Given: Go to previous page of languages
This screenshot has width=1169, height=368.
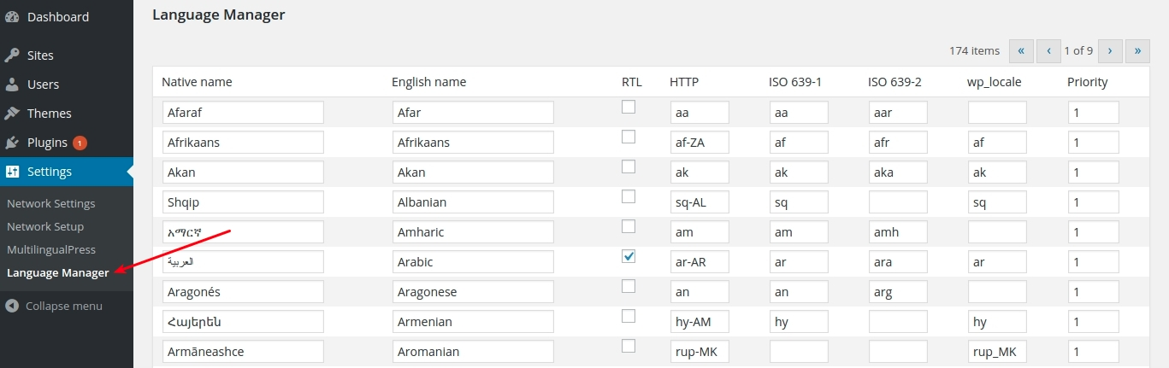Looking at the screenshot, I should click(x=1048, y=51).
